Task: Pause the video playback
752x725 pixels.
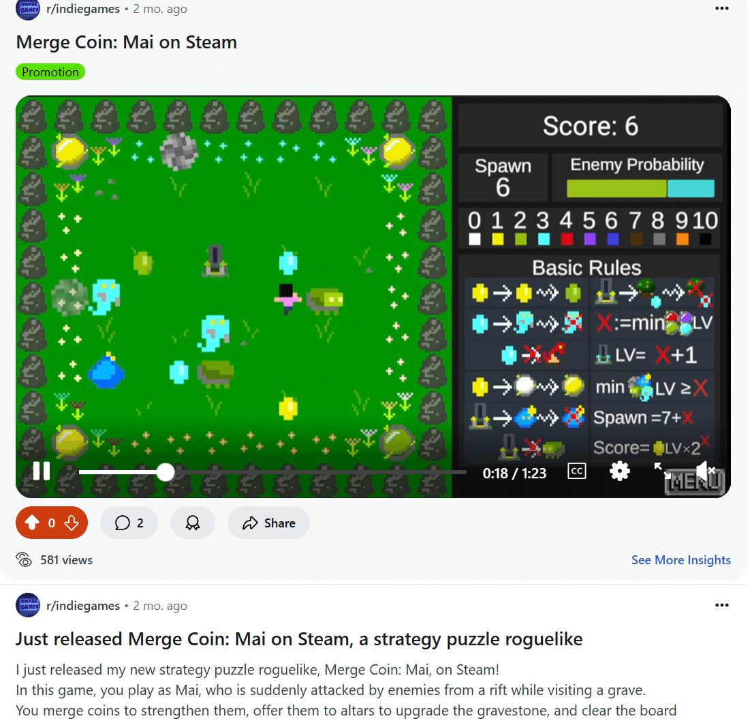Action: point(42,471)
